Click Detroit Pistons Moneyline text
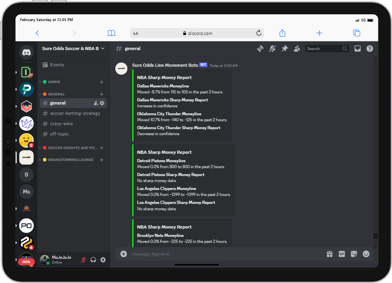 coord(161,161)
